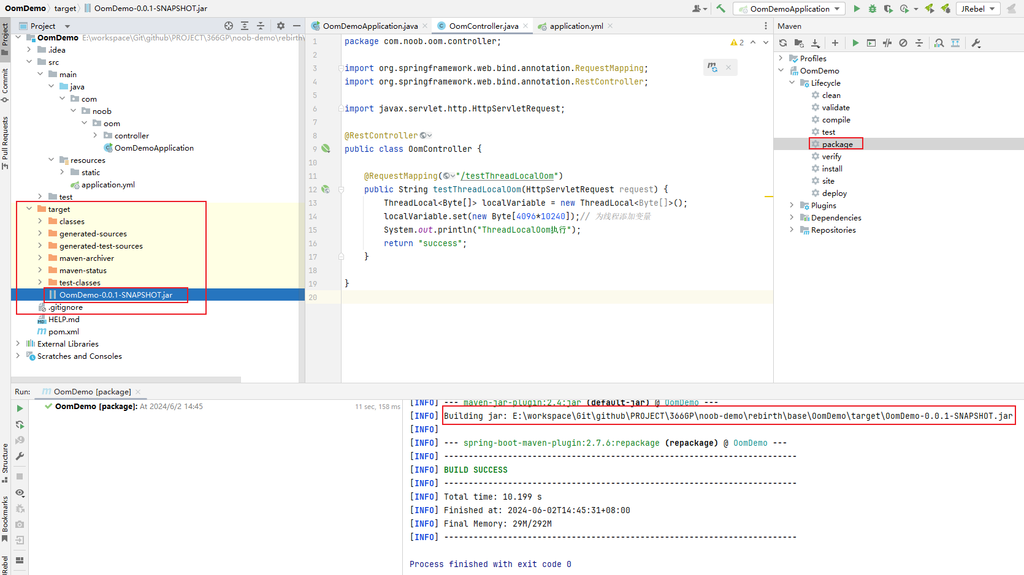Click Load Maven changes floating icon
Screen dimensions: 1024x575
click(713, 67)
